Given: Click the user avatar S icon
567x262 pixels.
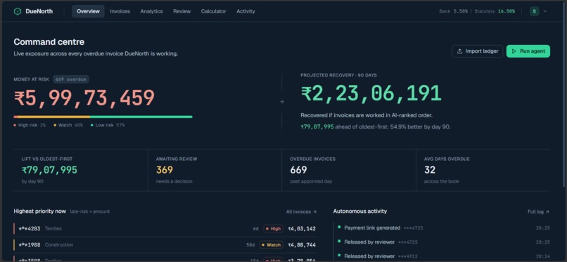Looking at the screenshot, I should pos(535,11).
